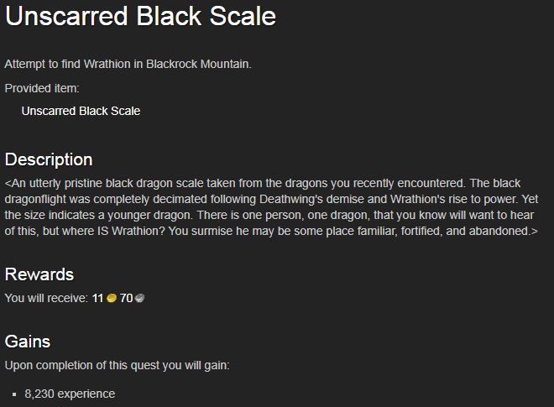Click the bullet before 8,230 experience
This screenshot has height=407, width=554.
pyautogui.click(x=14, y=394)
